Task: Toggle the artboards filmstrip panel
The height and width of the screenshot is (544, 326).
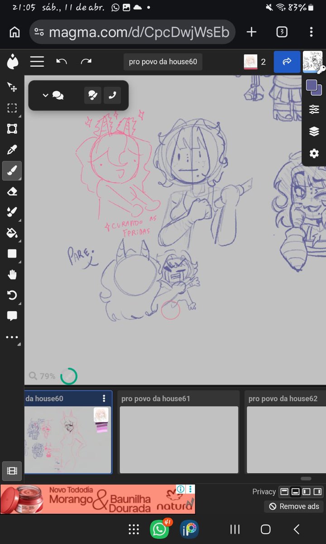Action: point(12,471)
